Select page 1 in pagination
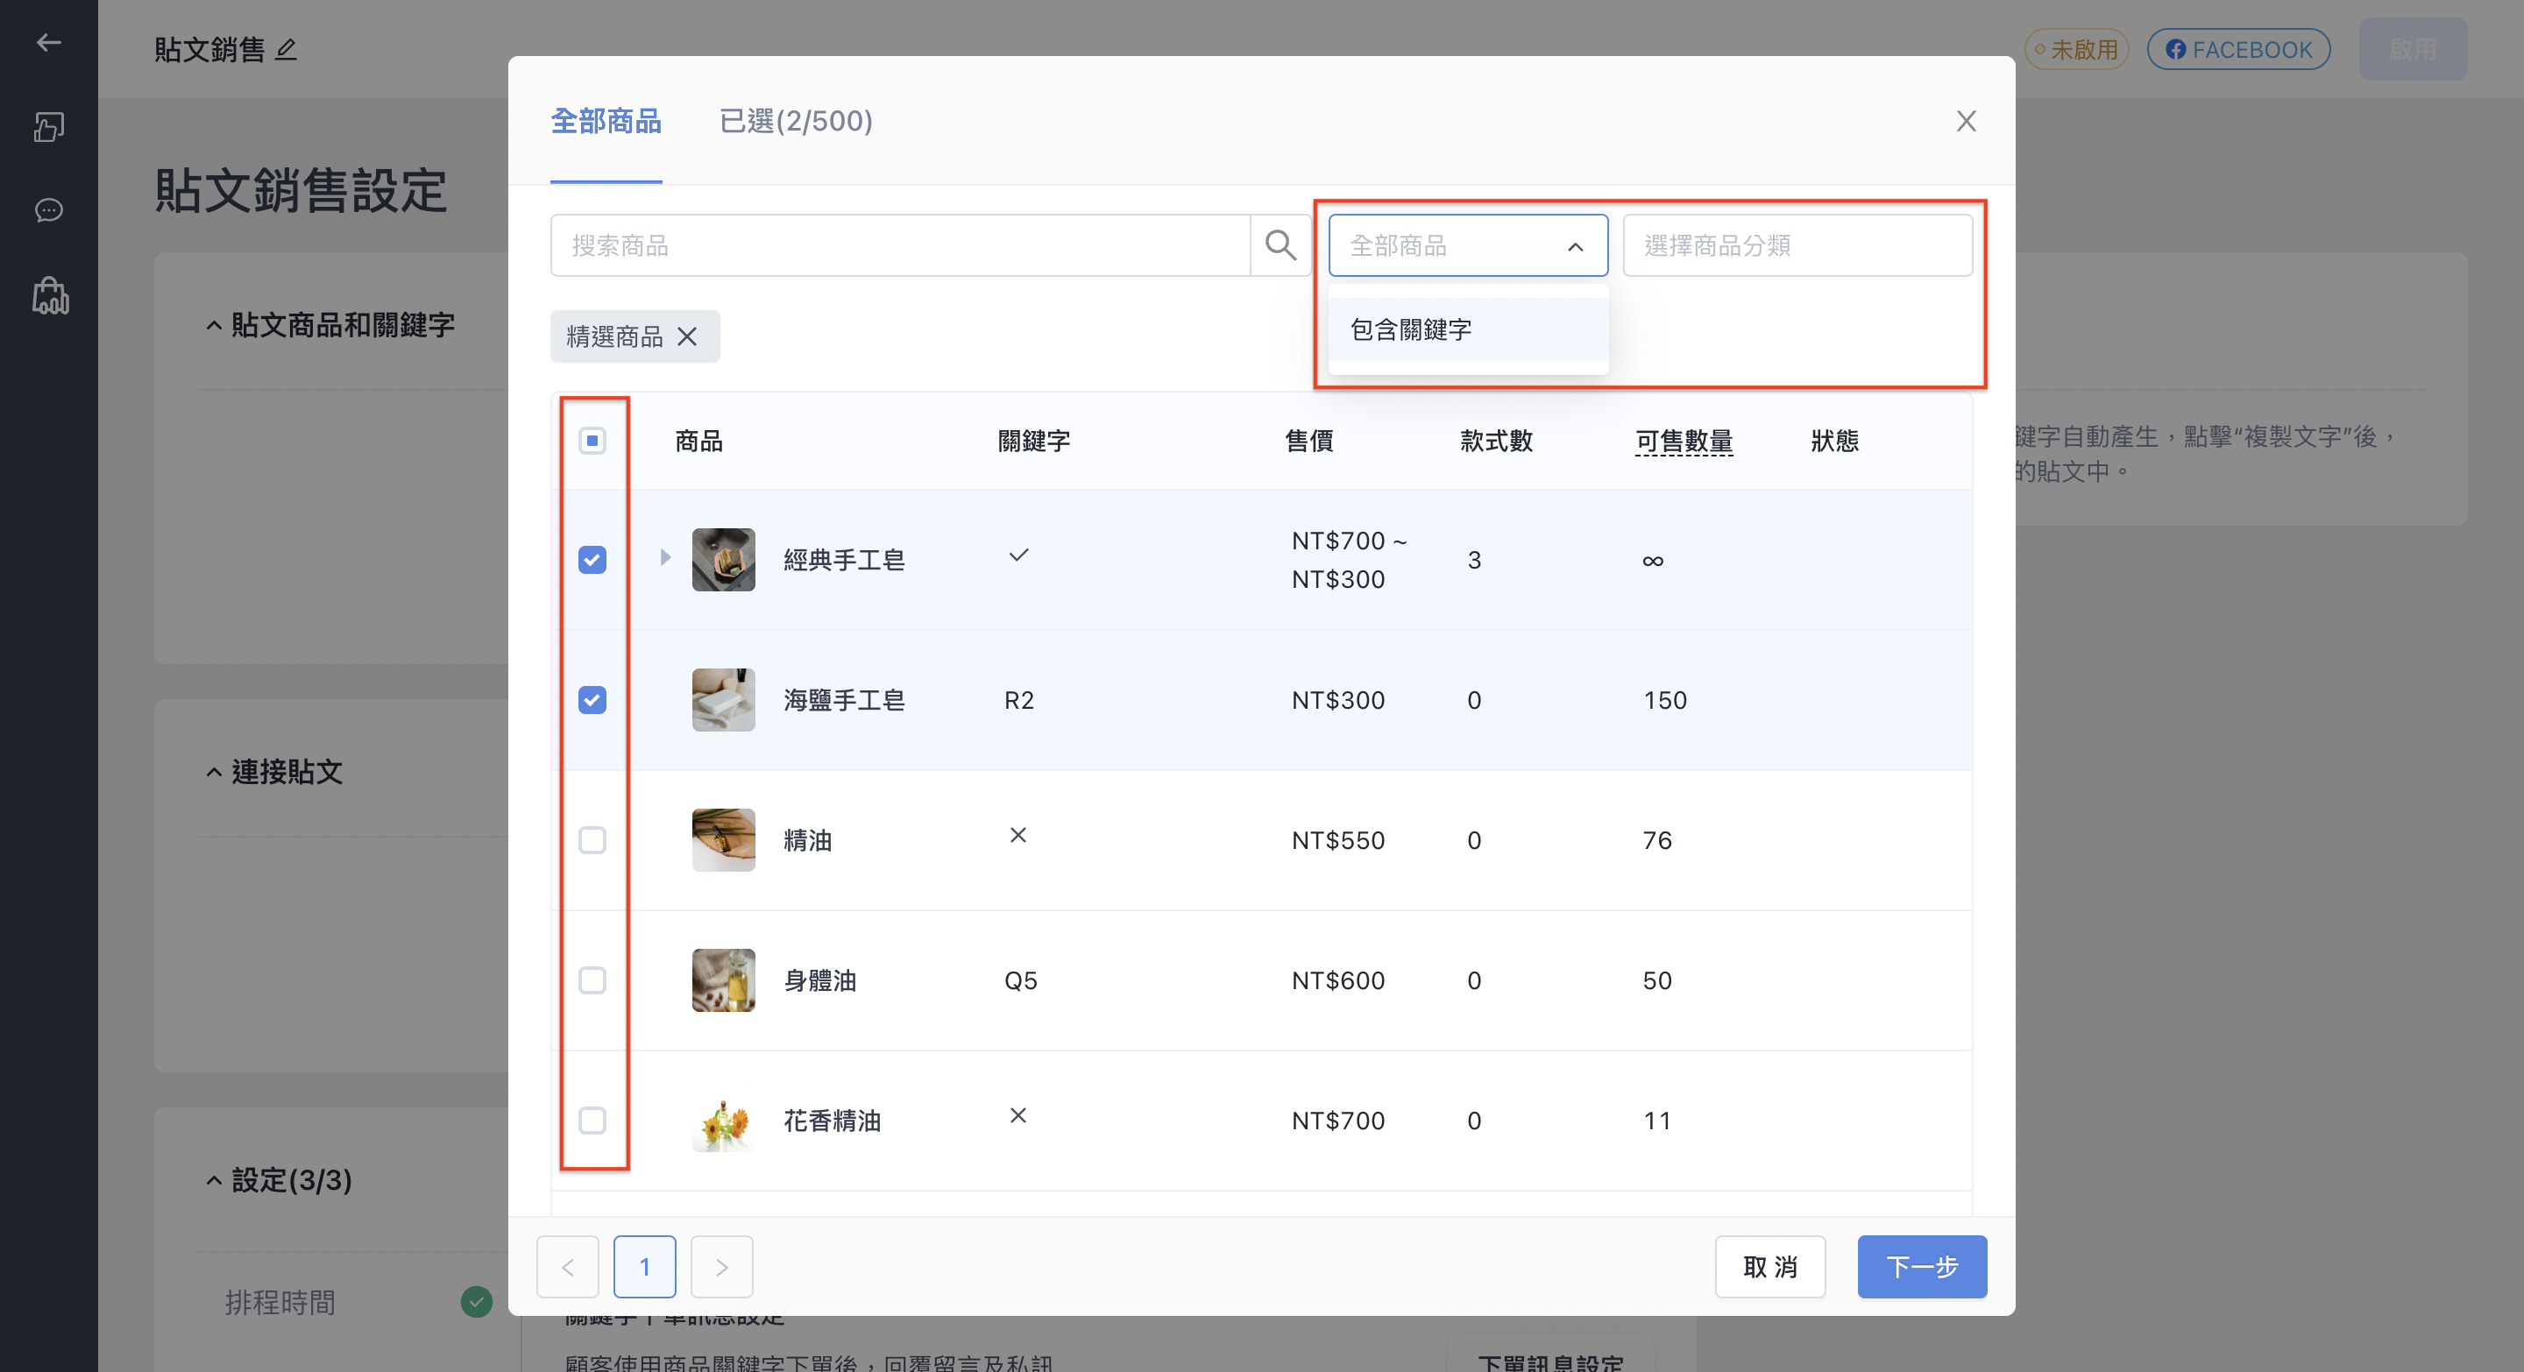The height and width of the screenshot is (1372, 2524). coord(645,1266)
